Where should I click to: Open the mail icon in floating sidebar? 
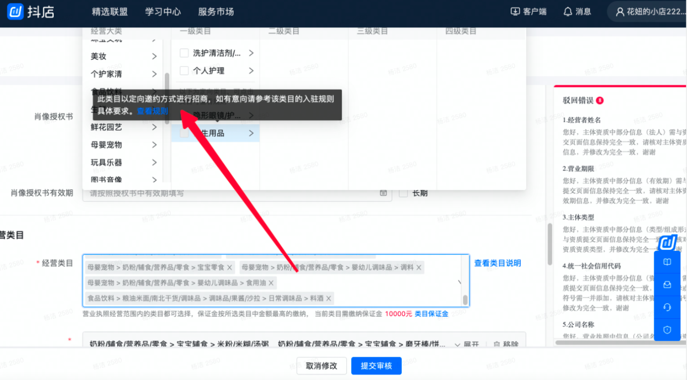pyautogui.click(x=667, y=285)
